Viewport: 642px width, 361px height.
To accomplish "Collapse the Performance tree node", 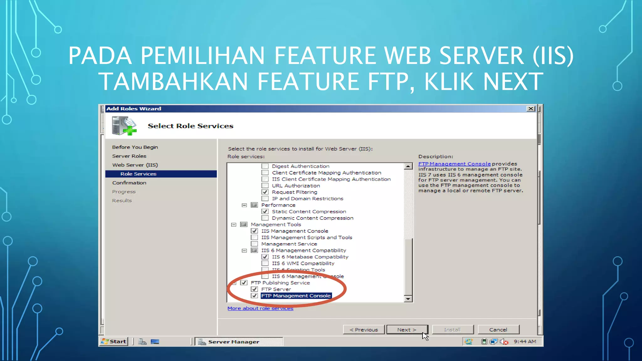I will 244,205.
